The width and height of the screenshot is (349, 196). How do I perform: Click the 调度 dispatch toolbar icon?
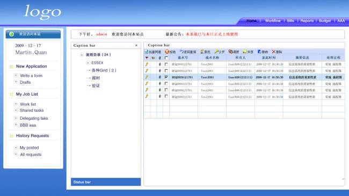[230, 52]
